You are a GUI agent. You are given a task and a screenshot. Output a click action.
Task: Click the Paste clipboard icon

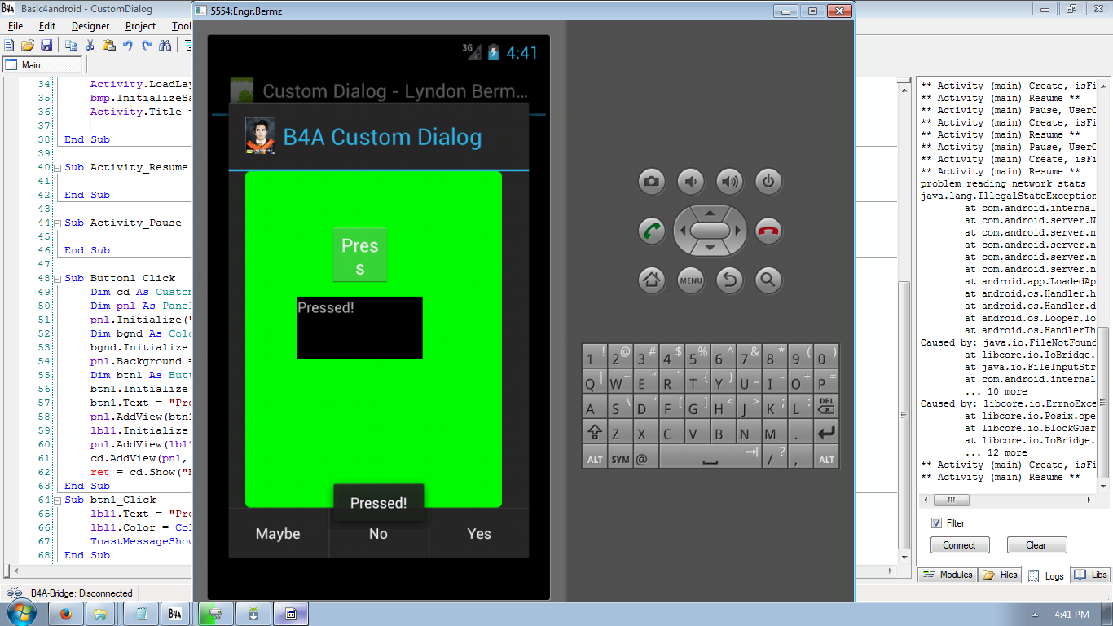click(x=108, y=46)
